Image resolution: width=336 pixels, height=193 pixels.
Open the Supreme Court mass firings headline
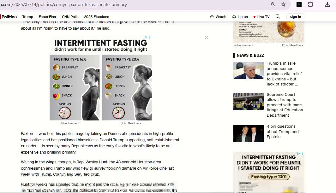(x=285, y=105)
